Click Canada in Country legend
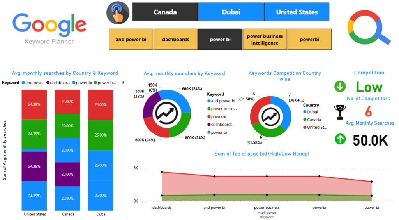Image resolution: width=399 pixels, height=220 pixels. point(312,120)
